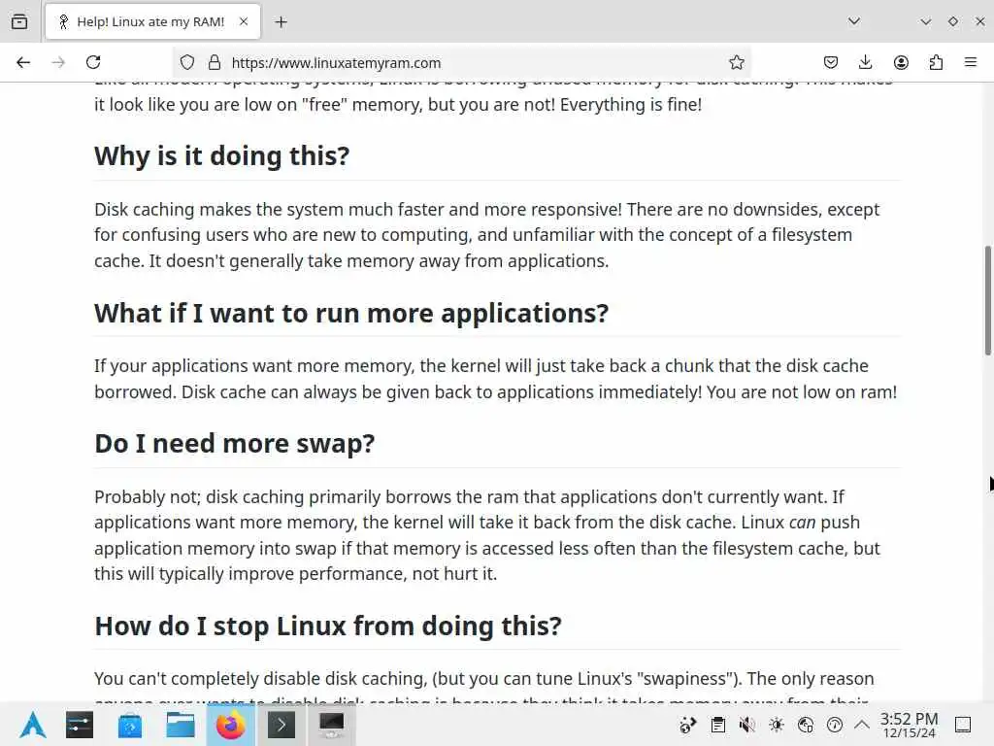
Task: Click "Why is it doing this?" heading
Action: [x=222, y=156]
